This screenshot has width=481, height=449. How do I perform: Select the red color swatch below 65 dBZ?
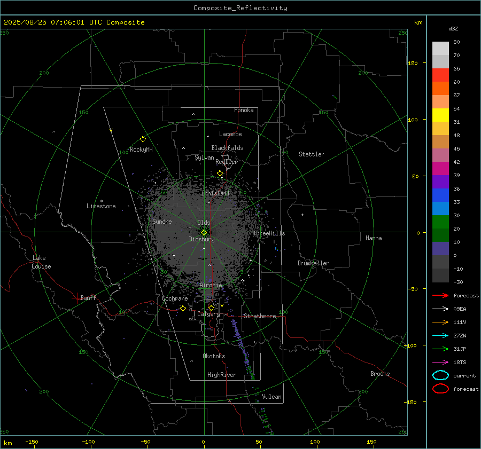(x=440, y=75)
